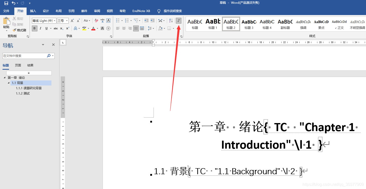Open the font name dropdown
This screenshot has width=366, height=189.
click(55, 21)
